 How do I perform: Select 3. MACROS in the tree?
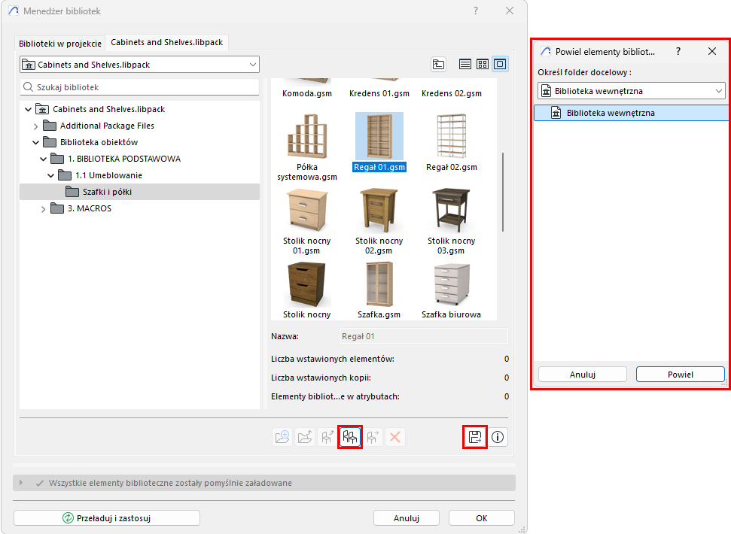coord(90,208)
